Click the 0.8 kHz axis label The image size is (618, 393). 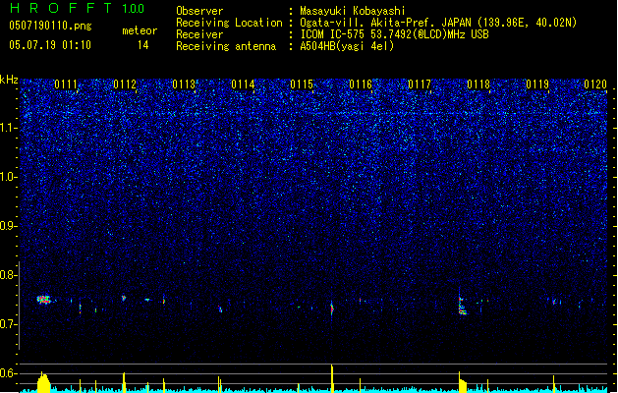9,275
